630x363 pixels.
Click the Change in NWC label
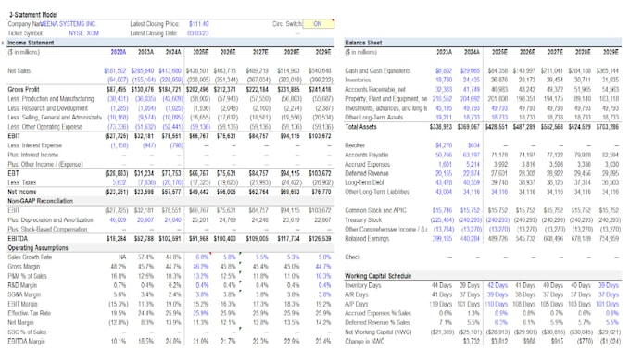(x=364, y=342)
